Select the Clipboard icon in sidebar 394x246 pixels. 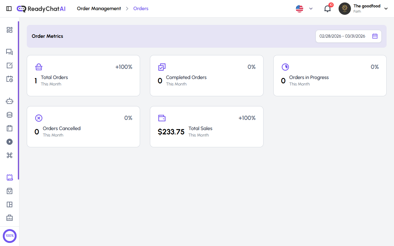pos(10,128)
